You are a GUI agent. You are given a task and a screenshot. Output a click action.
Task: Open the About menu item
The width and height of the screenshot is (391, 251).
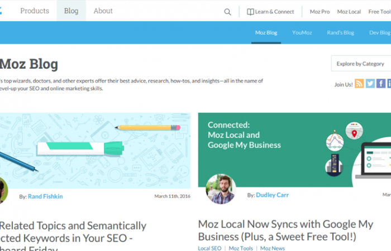103,11
